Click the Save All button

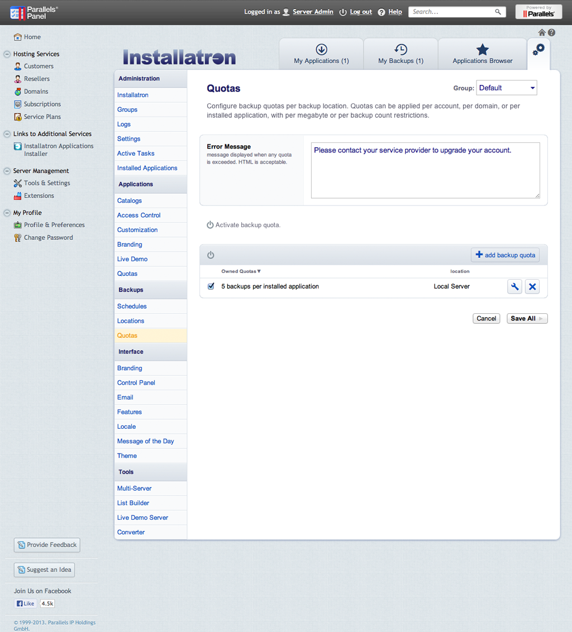pyautogui.click(x=527, y=318)
